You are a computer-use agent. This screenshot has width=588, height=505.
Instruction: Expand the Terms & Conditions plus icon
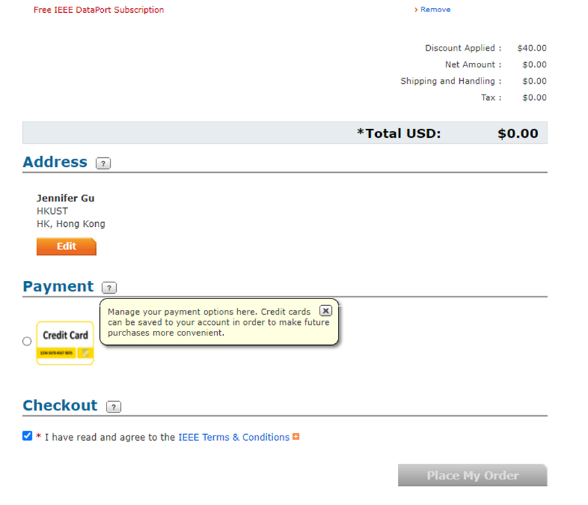pos(296,437)
